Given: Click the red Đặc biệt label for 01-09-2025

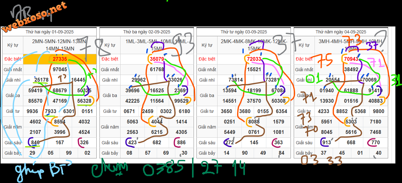Looking at the screenshot, I should (x=13, y=59).
